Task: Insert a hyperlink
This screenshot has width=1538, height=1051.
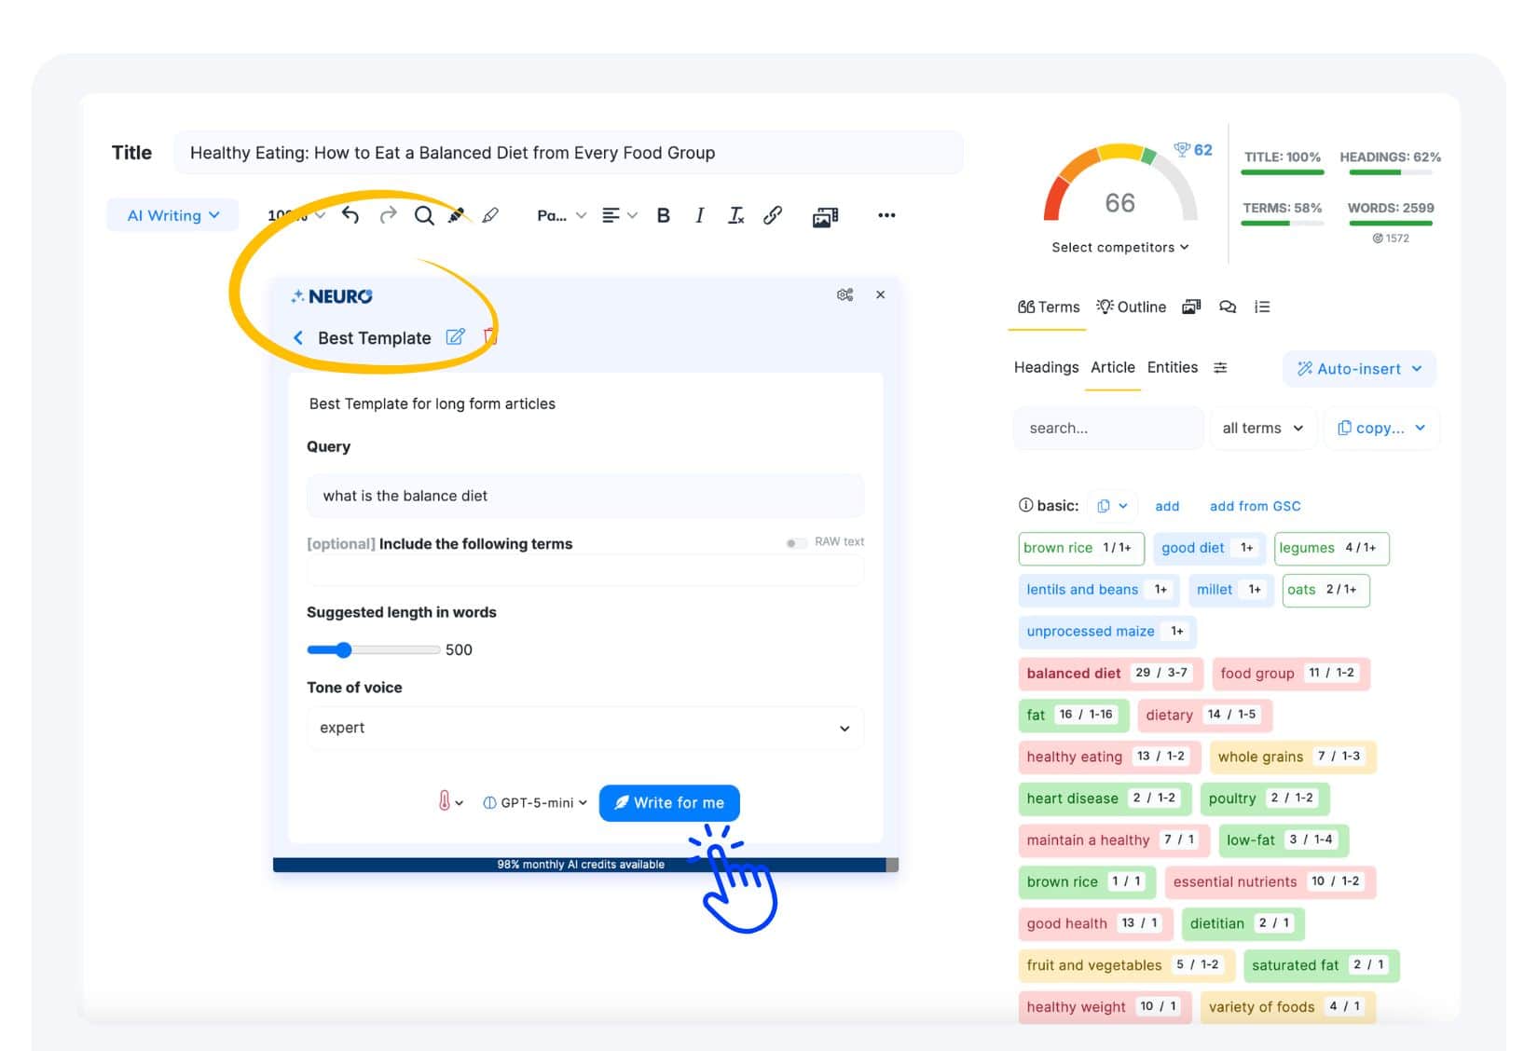Action: click(x=773, y=215)
